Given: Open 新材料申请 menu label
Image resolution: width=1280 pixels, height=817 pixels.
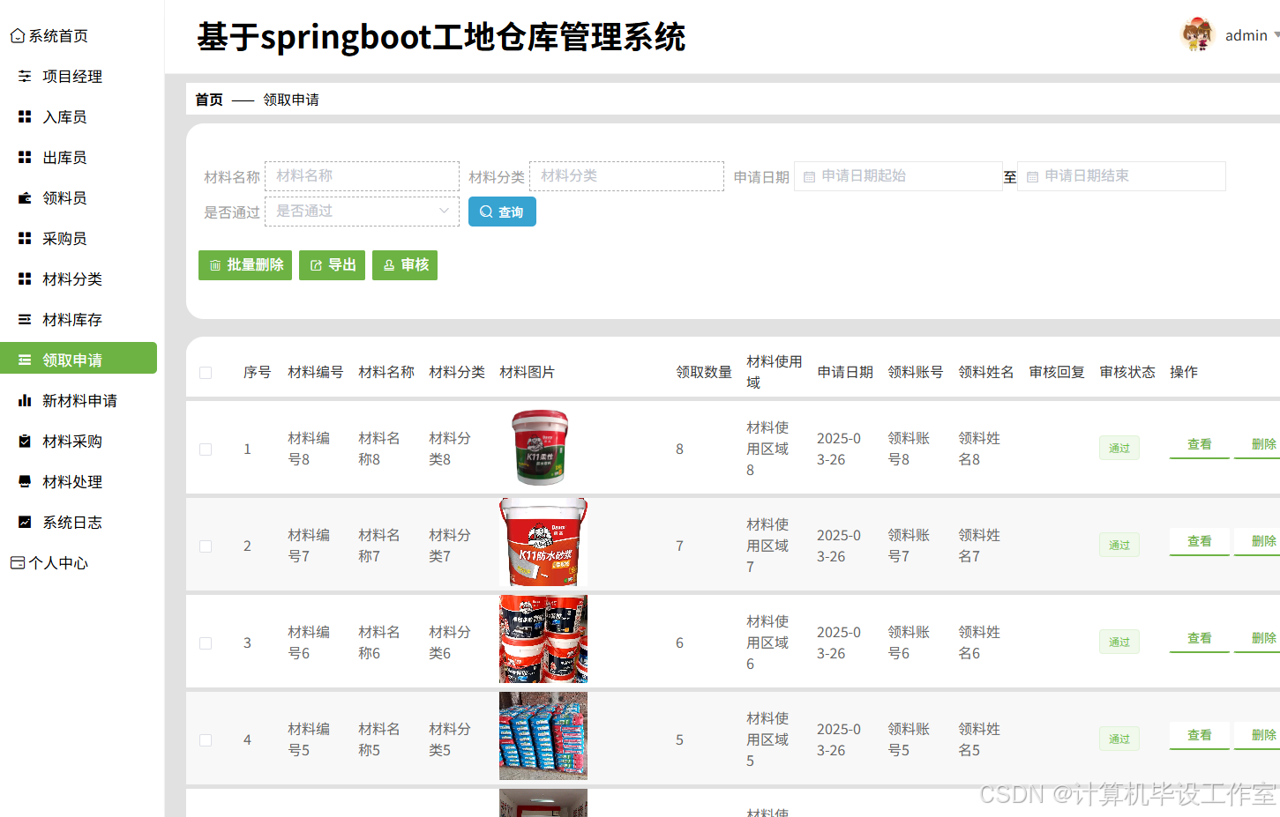Looking at the screenshot, I should click(79, 401).
